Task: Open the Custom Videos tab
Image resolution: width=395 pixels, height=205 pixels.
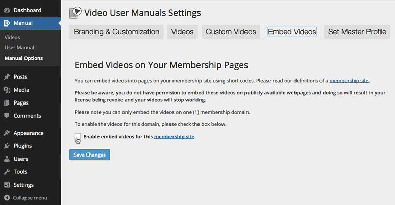Action: 231,32
